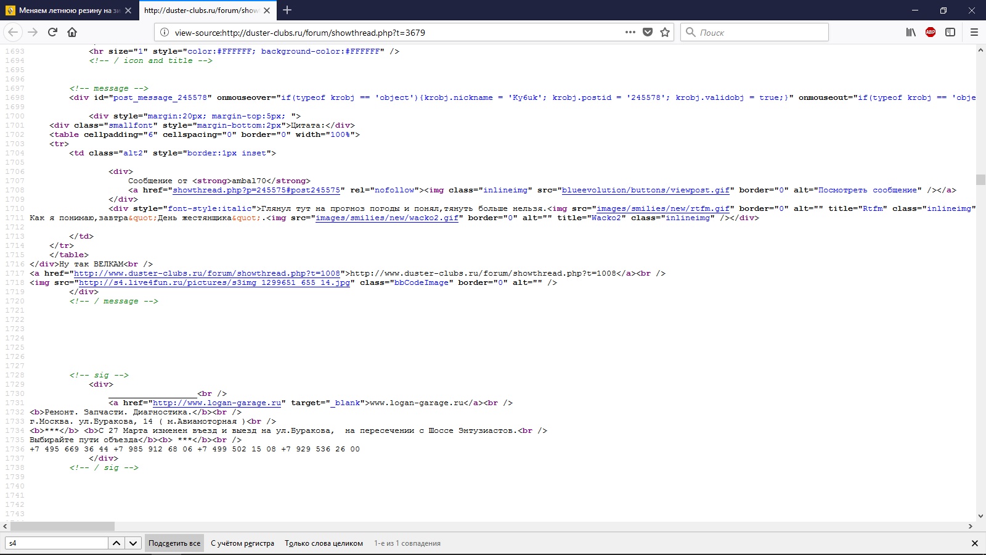Show site information icon in address bar
This screenshot has width=986, height=555.
pyautogui.click(x=165, y=32)
